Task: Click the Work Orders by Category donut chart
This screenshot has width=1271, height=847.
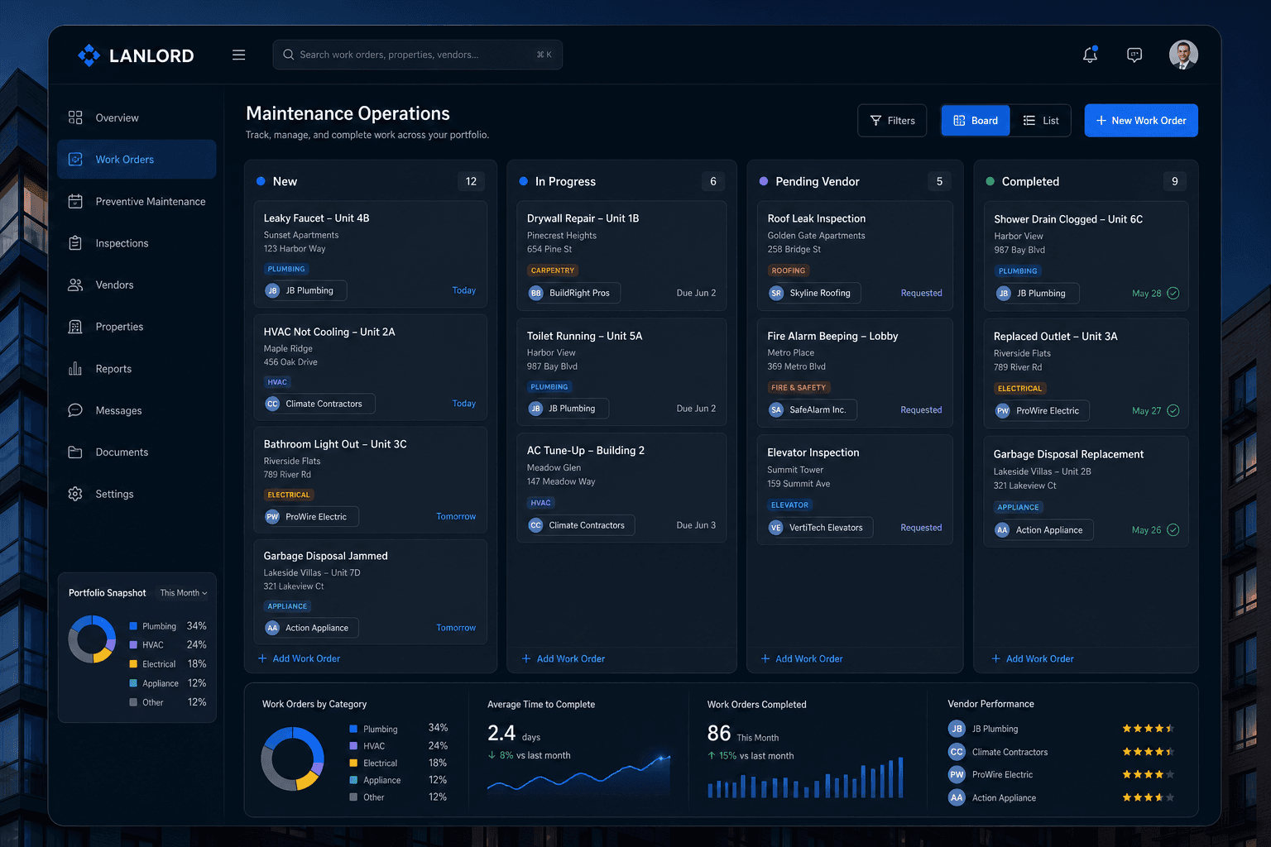Action: pyautogui.click(x=292, y=758)
